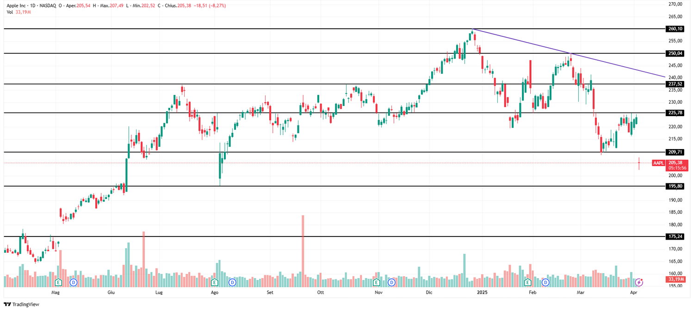The width and height of the screenshot is (694, 311).
Task: Click the 170,00 price axis value
Action: pos(675,249)
